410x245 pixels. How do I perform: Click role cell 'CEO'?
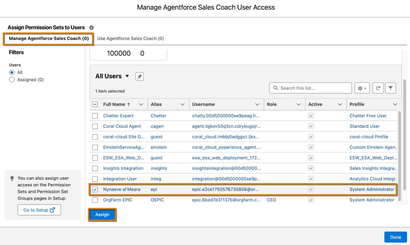coord(271,200)
